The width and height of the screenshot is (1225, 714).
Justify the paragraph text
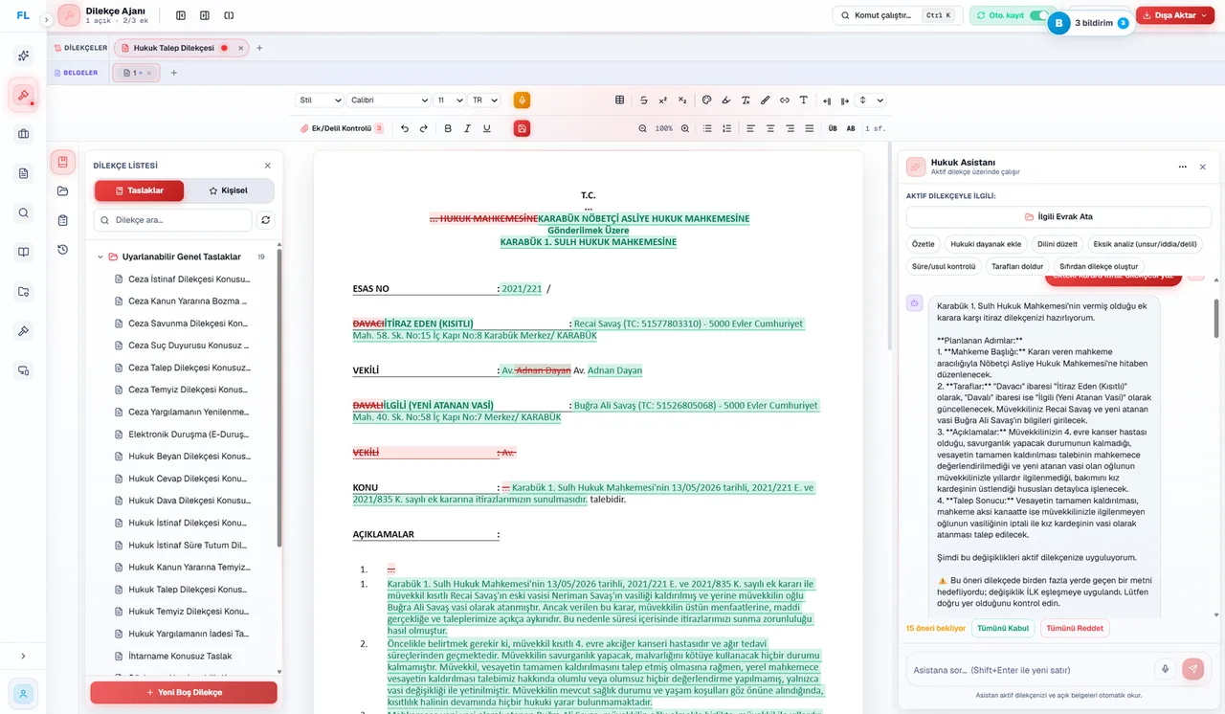coord(810,128)
